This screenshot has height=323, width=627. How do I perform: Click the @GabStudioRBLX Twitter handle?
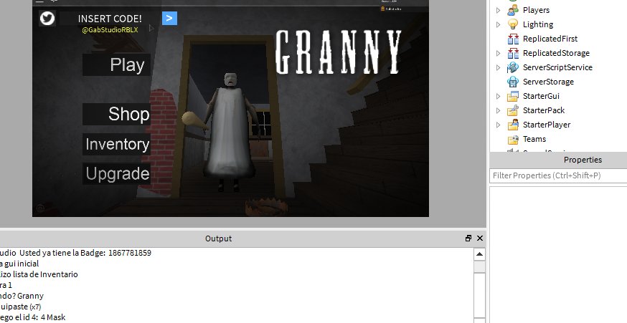coord(110,30)
